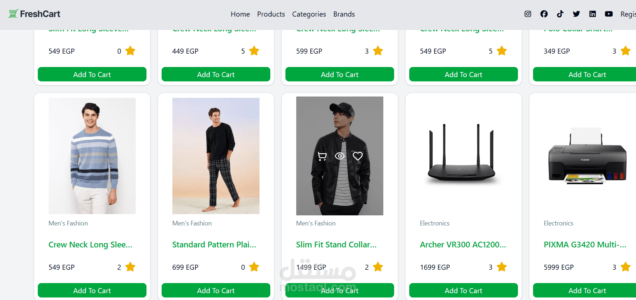Image resolution: width=636 pixels, height=300 pixels.
Task: Click the striped sweater product image
Action: click(92, 156)
